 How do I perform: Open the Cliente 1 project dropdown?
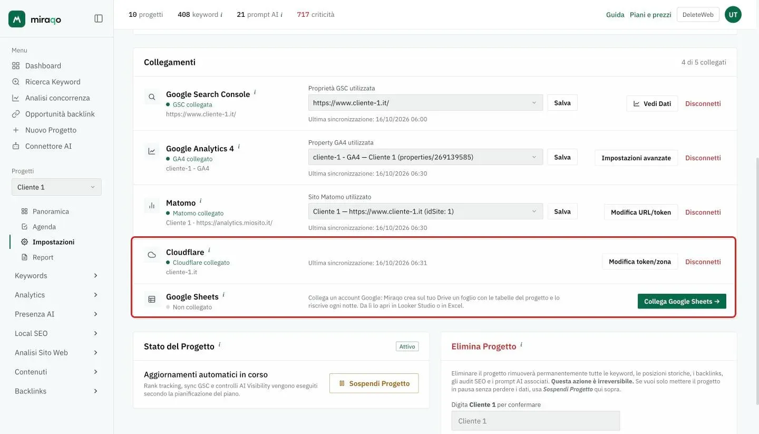tap(56, 187)
